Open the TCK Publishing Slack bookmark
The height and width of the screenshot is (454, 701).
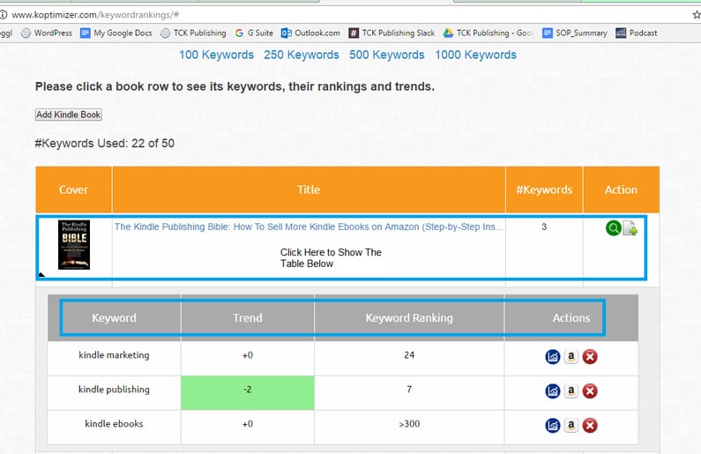392,33
